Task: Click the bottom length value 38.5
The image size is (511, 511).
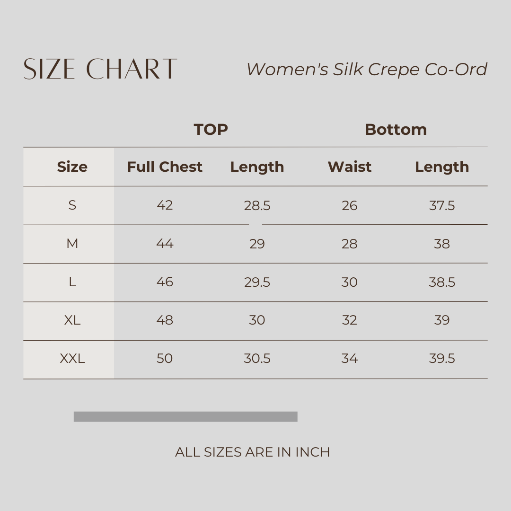Action: pos(442,282)
